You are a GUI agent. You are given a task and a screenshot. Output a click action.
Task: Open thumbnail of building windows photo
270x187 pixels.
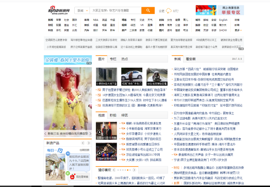pyautogui.click(x=106, y=77)
